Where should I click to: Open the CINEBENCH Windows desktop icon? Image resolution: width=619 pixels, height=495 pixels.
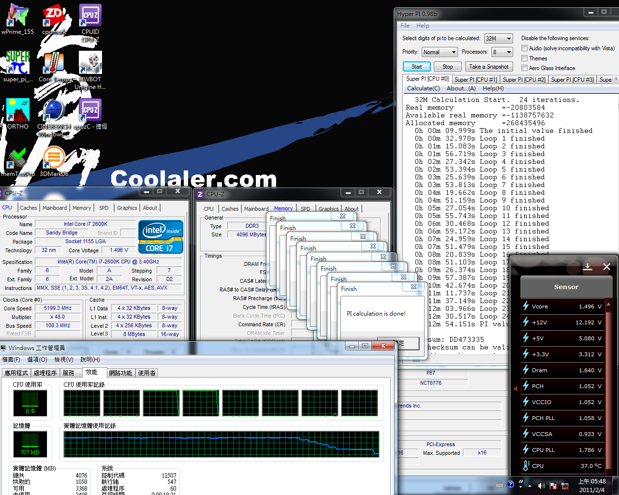tap(54, 118)
